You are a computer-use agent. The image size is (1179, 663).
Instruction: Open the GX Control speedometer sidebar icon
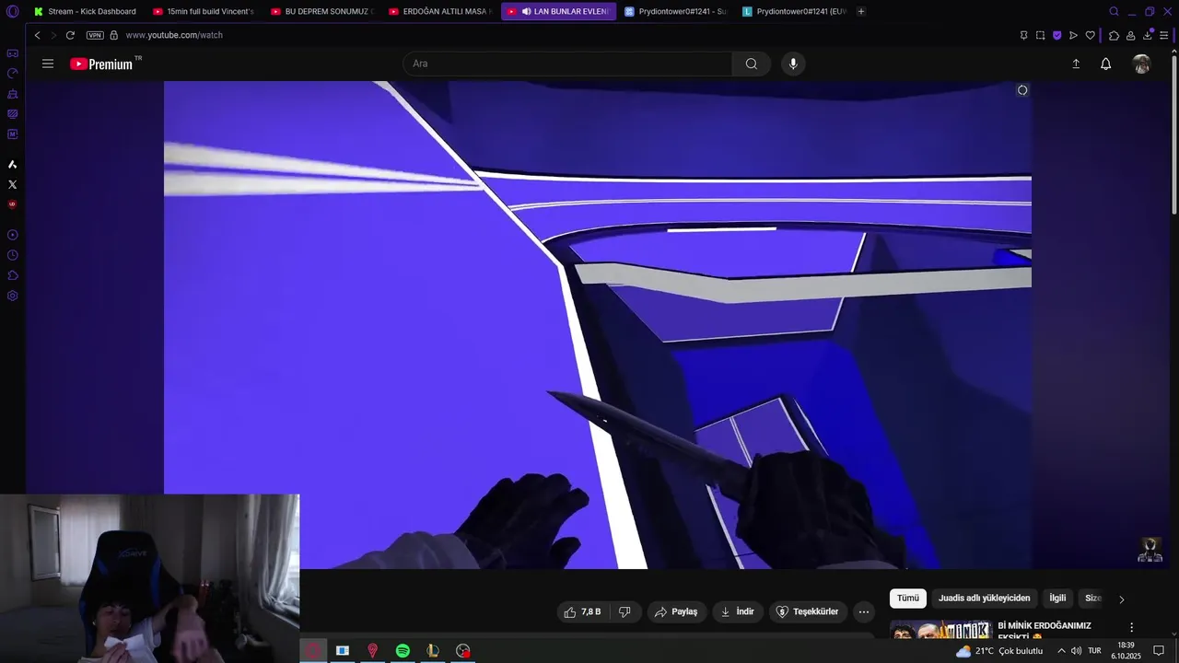coord(12,74)
